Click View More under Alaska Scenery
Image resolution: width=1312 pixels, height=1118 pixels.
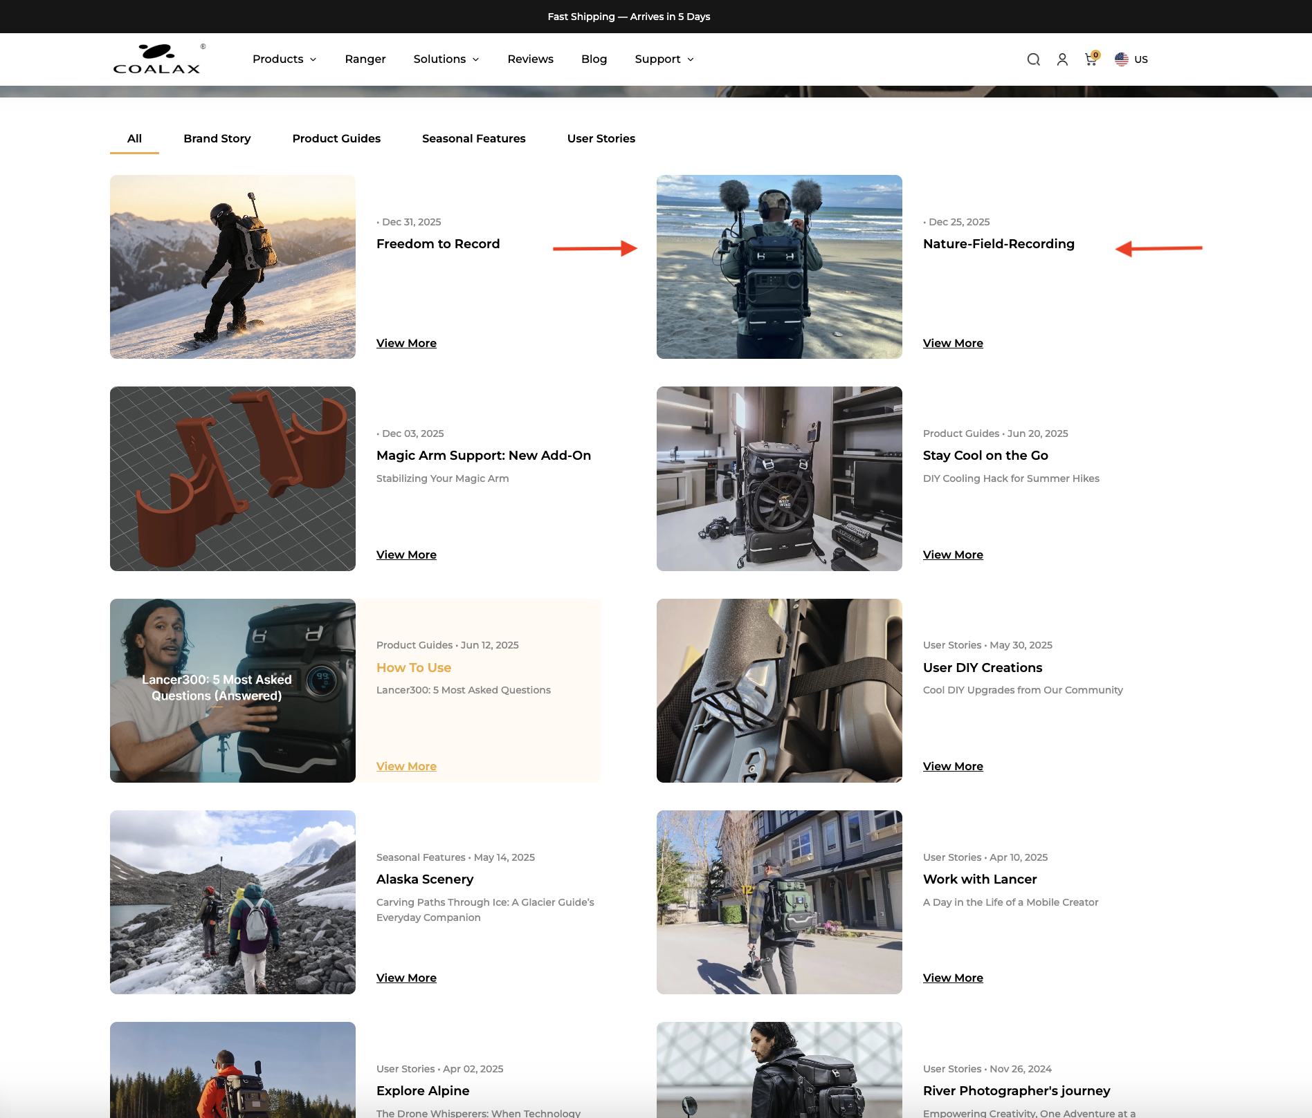tap(406, 978)
